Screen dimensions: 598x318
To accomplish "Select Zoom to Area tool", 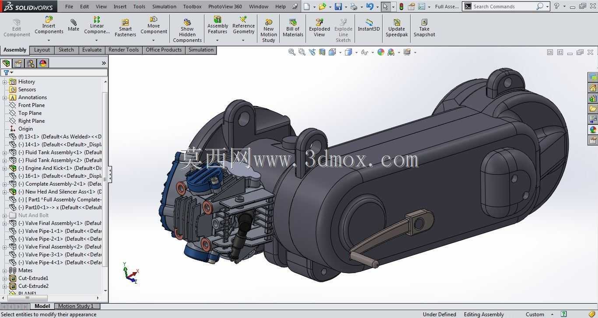I will coord(302,52).
